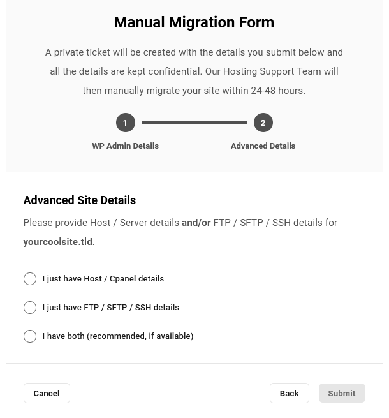
Task: Select the Advanced Details step label
Action: (263, 146)
